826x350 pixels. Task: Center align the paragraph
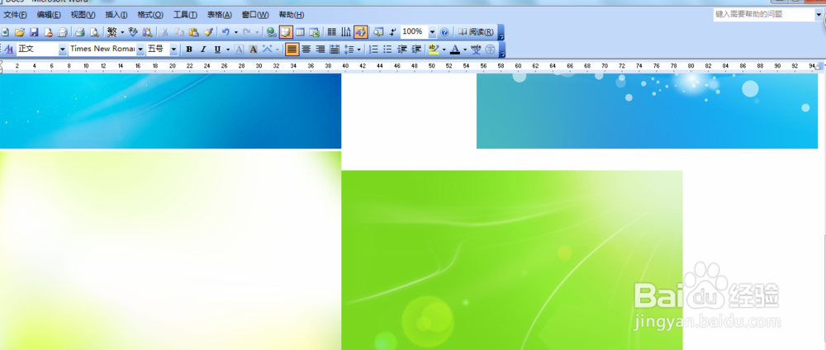306,50
